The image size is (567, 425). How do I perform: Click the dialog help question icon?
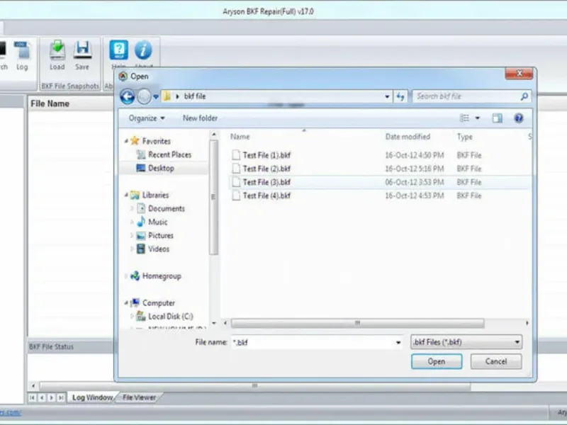click(x=519, y=118)
